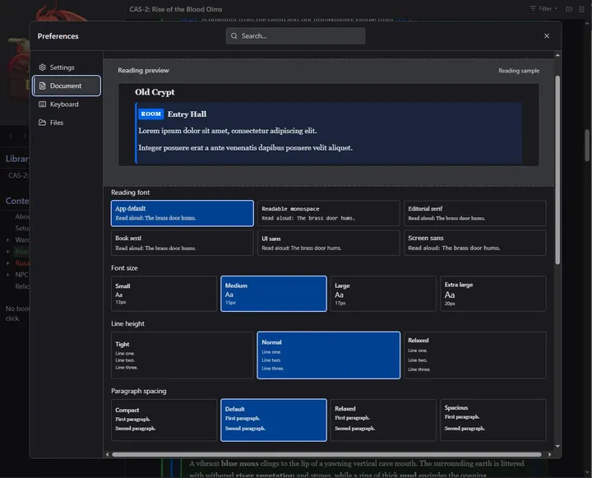Screen dimensions: 592x478
Task: Select the App default reading font
Action: [x=182, y=213]
